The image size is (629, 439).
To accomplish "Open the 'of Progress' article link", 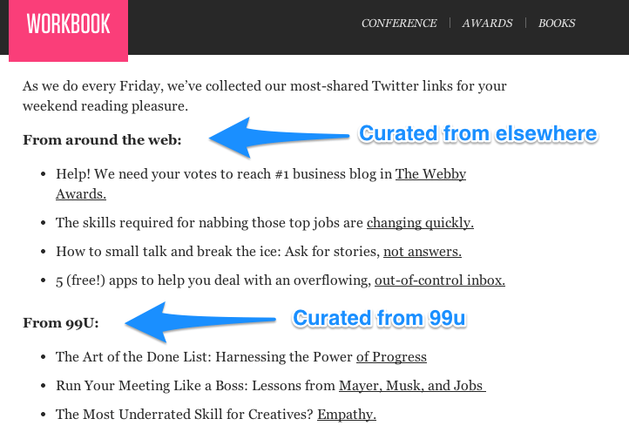I will [x=391, y=357].
